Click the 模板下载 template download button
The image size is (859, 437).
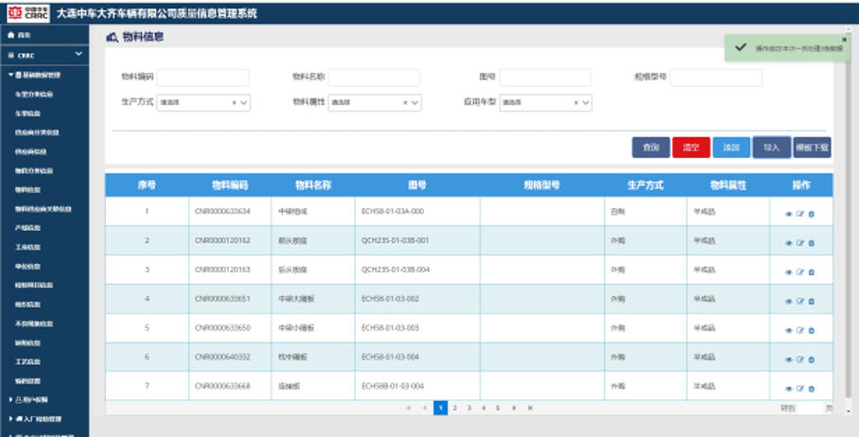(813, 148)
